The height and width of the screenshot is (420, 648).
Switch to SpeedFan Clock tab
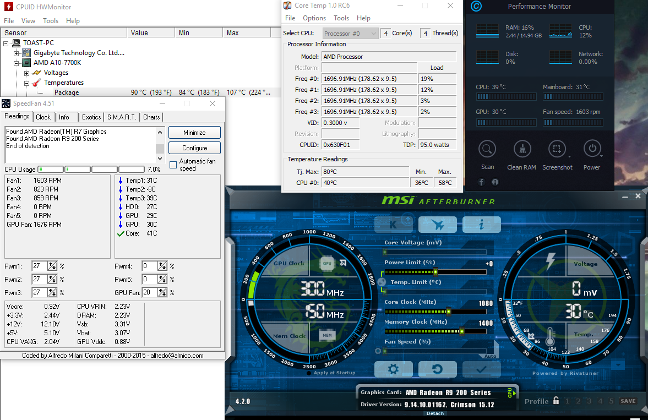tap(43, 117)
